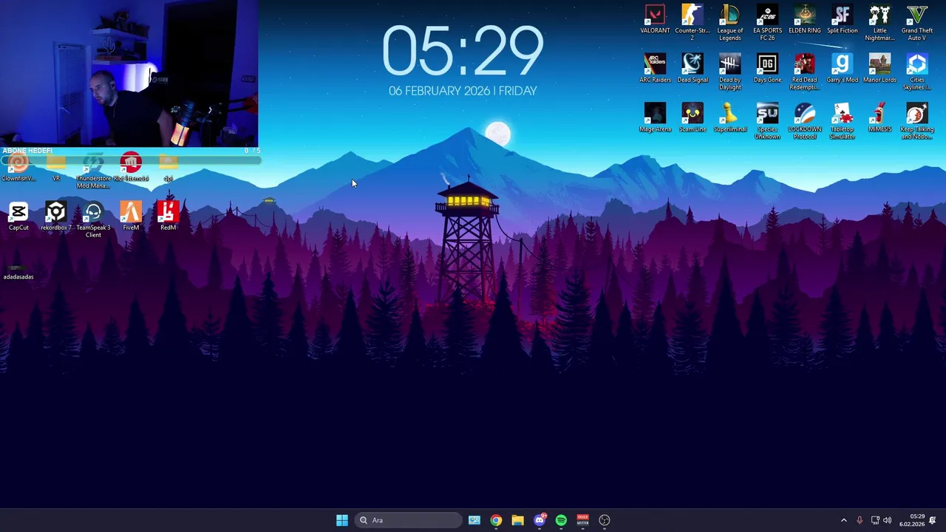Select the Mage Arena shortcut

[x=655, y=118]
